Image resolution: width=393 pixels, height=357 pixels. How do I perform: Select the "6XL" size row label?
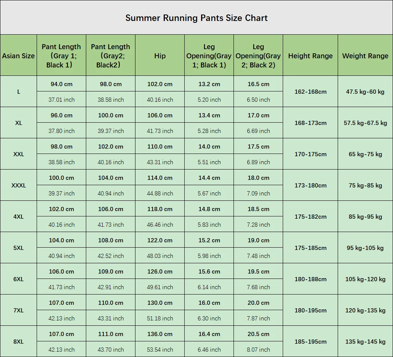19,279
